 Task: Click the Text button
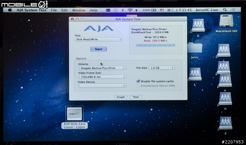(x=136, y=97)
